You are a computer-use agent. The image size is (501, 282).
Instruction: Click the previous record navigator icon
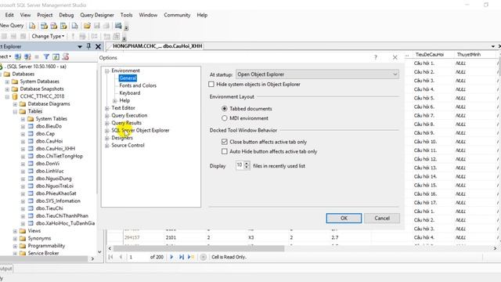121,257
